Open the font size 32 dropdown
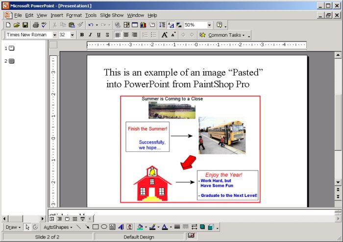 point(72,35)
